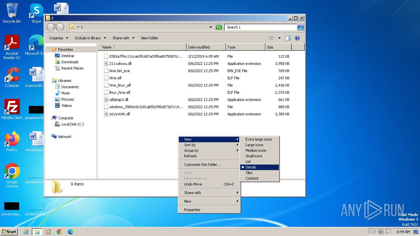Open Properties from the context menu

pyautogui.click(x=209, y=210)
